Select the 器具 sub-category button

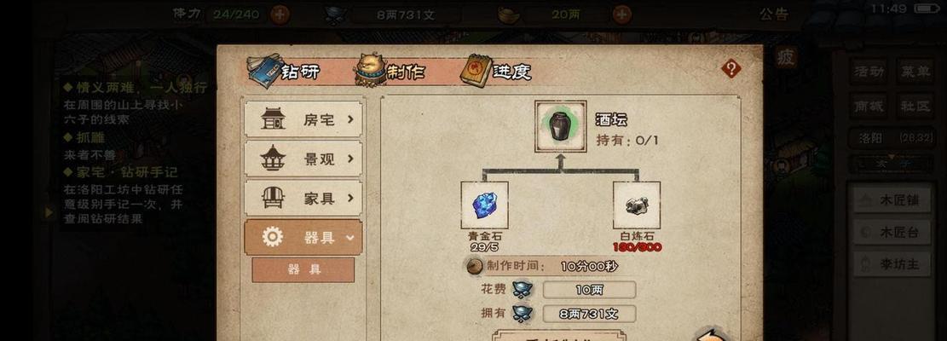point(303,269)
